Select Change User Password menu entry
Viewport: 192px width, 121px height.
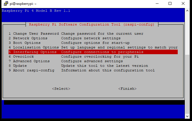[34, 34]
